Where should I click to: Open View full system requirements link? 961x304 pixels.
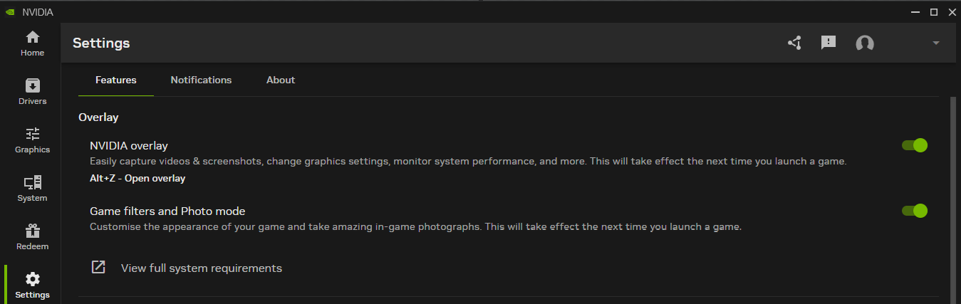(202, 268)
